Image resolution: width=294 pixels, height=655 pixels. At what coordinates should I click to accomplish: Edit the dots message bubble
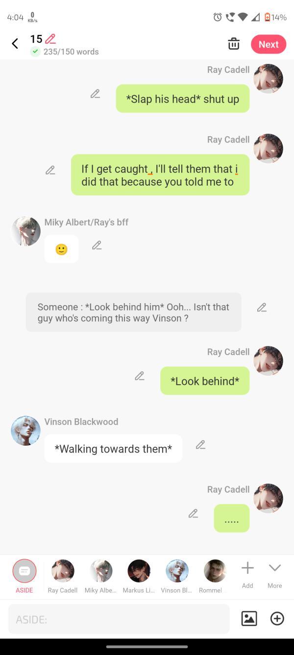coord(193,513)
